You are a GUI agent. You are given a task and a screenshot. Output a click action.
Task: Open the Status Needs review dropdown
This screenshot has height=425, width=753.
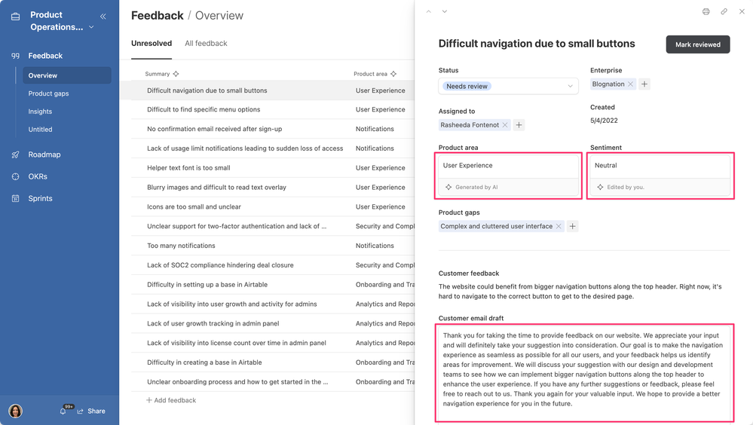(508, 87)
